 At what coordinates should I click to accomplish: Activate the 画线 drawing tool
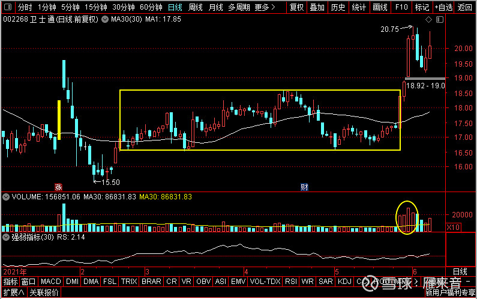coord(380,7)
